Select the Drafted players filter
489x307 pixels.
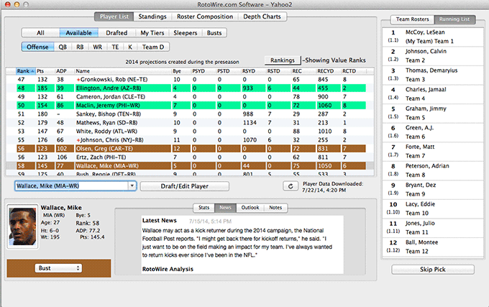(116, 33)
